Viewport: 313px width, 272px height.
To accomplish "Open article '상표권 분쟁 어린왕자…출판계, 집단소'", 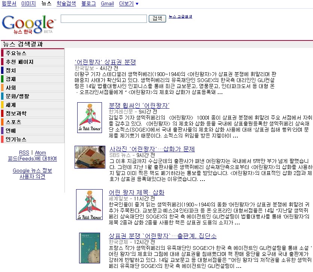I will pos(163,236).
